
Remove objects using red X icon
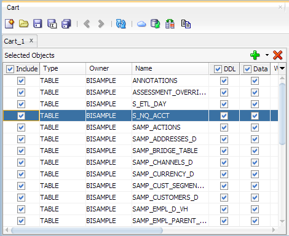point(278,55)
